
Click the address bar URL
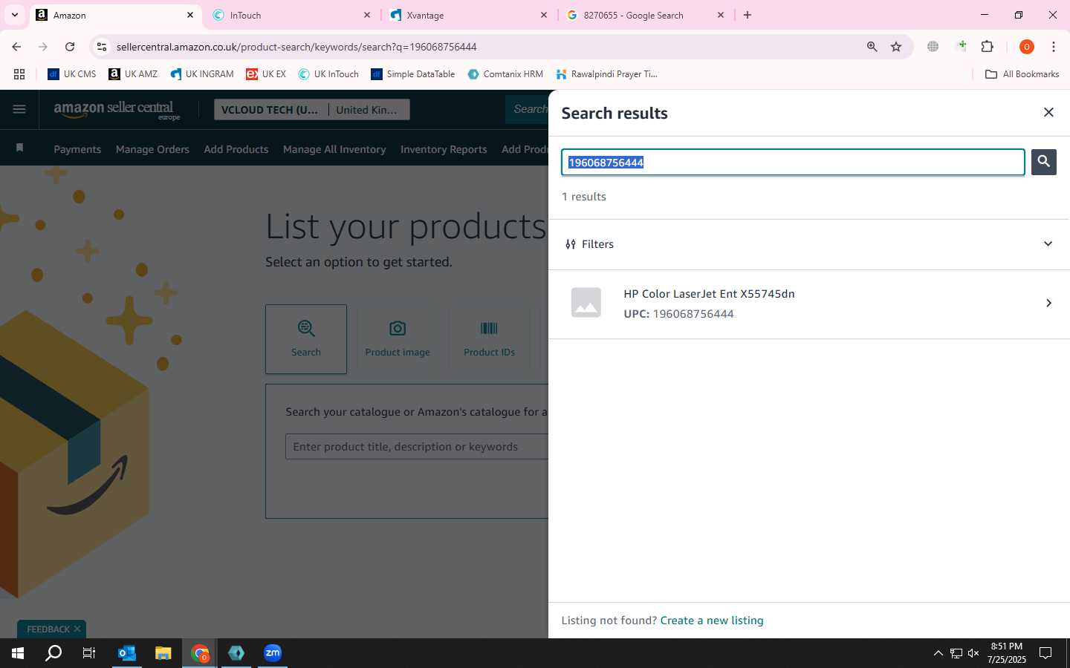pyautogui.click(x=296, y=47)
